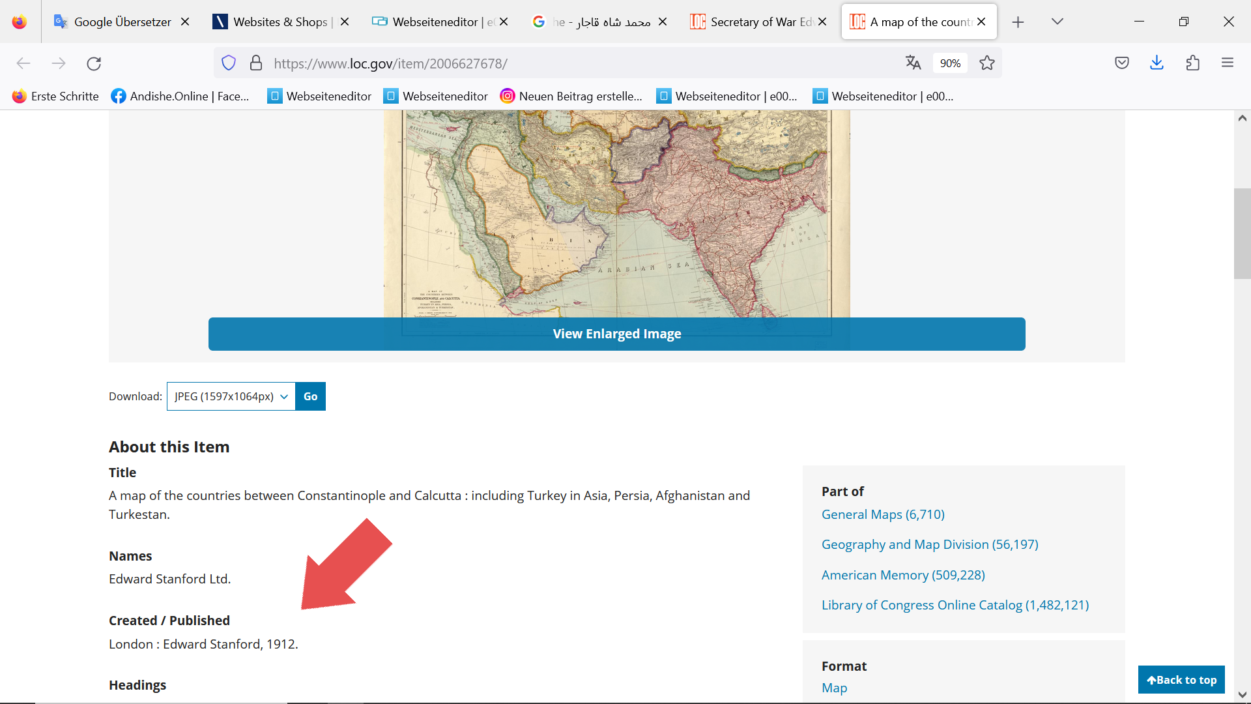Open Firefox application menu hamburger icon
Viewport: 1251px width, 704px height.
(1228, 63)
